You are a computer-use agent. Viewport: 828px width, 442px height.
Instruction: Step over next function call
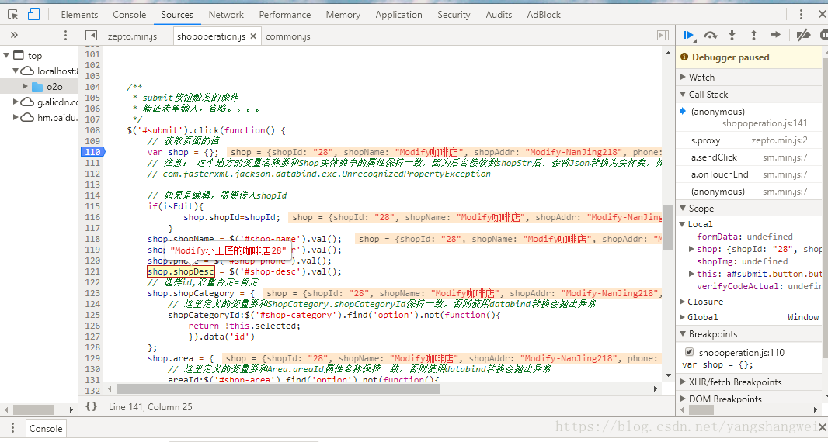click(710, 35)
